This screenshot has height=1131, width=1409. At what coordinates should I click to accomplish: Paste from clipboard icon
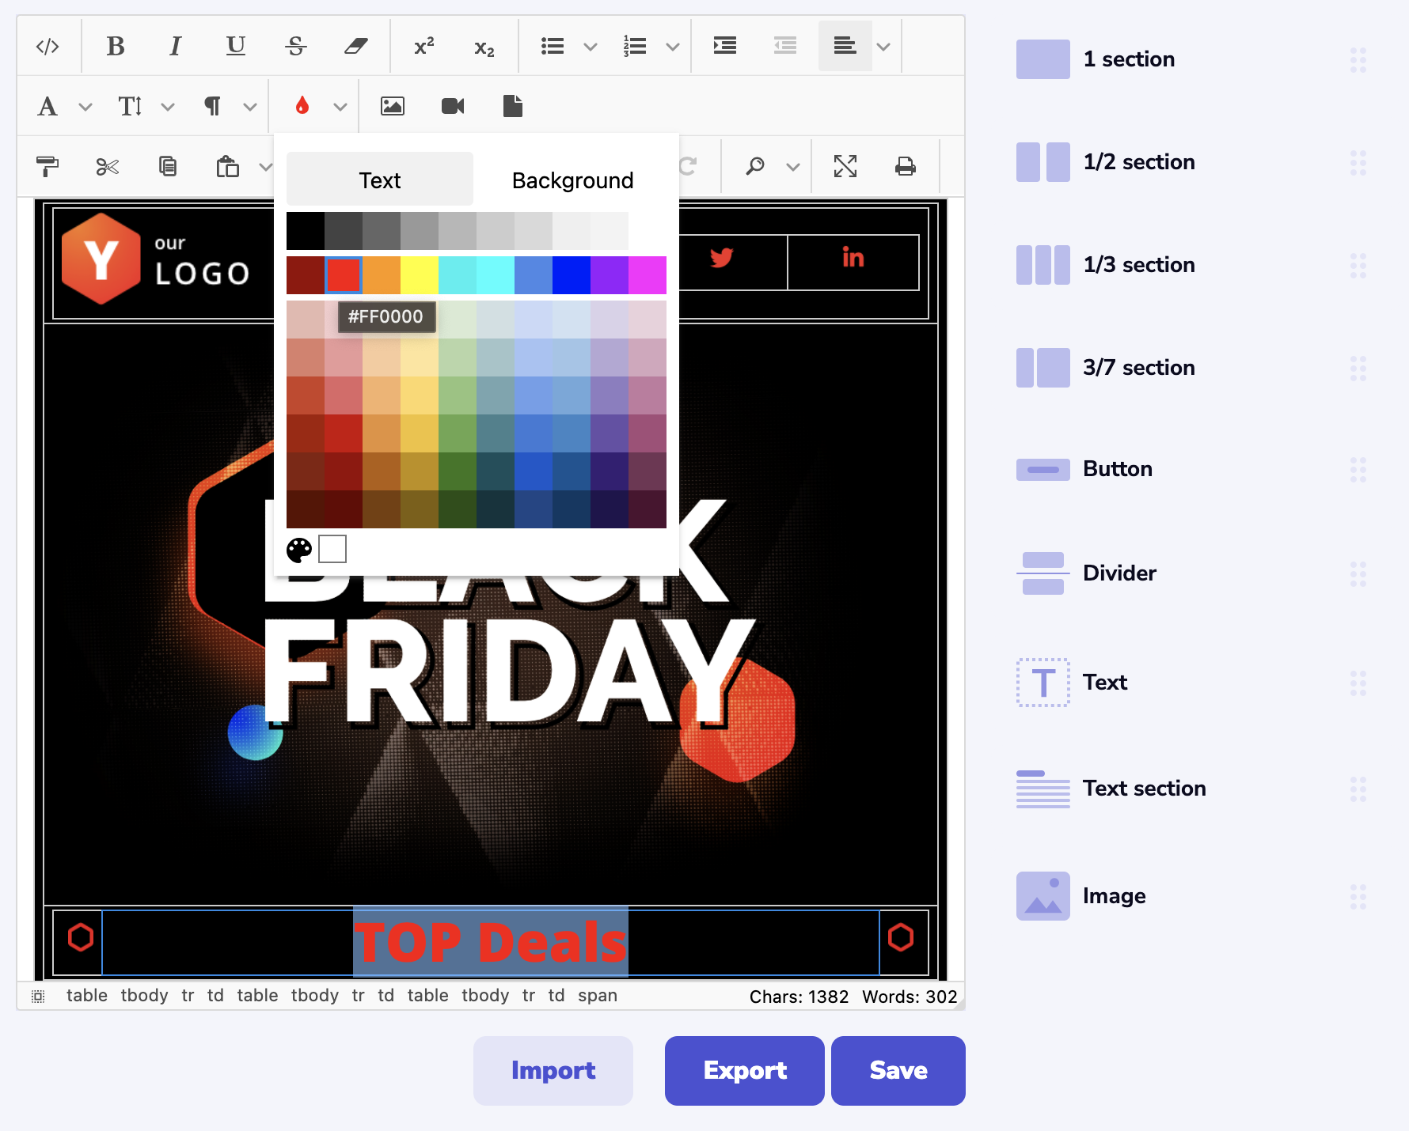coord(228,166)
